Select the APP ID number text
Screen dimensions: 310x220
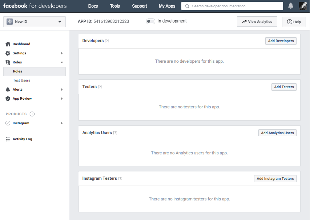(111, 21)
